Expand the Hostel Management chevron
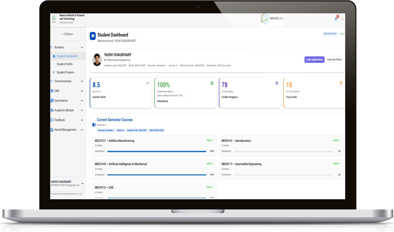The image size is (394, 232). point(82,130)
